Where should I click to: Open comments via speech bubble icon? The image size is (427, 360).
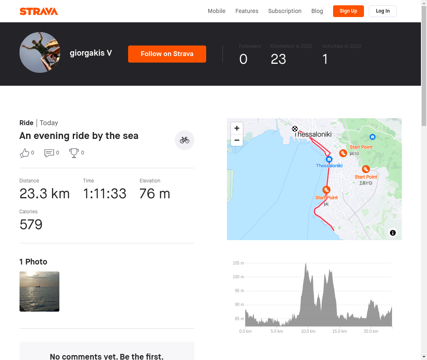tap(49, 153)
